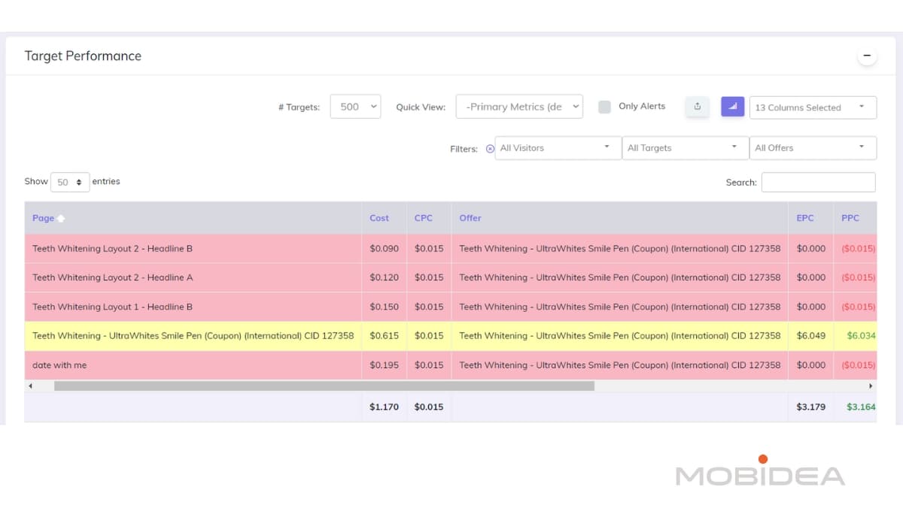Screen dimensions: 903x526
Task: Open the Quick View dropdown
Action: (x=519, y=107)
